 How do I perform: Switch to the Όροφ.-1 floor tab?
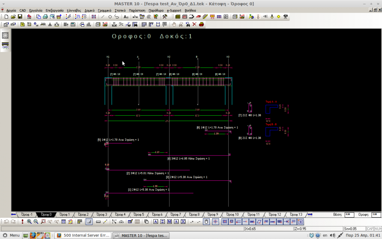point(27,214)
